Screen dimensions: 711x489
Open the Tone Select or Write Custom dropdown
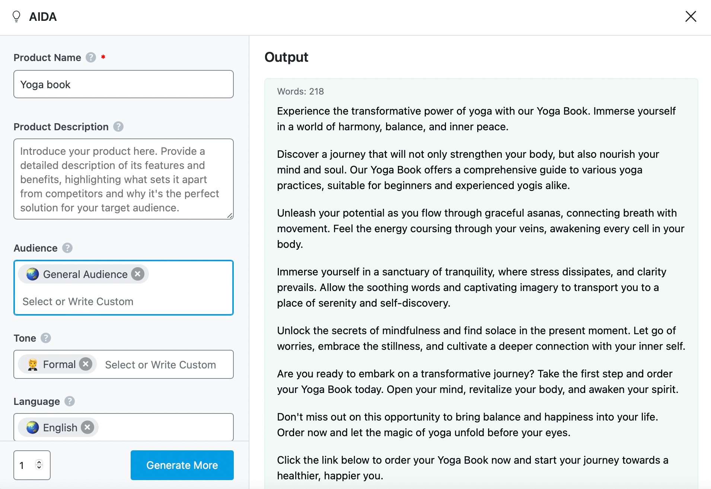point(160,365)
